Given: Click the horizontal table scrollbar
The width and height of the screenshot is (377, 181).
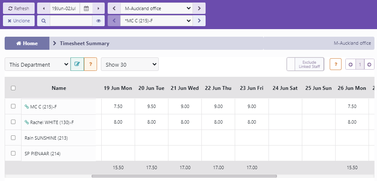Looking at the screenshot, I should pyautogui.click(x=184, y=176).
